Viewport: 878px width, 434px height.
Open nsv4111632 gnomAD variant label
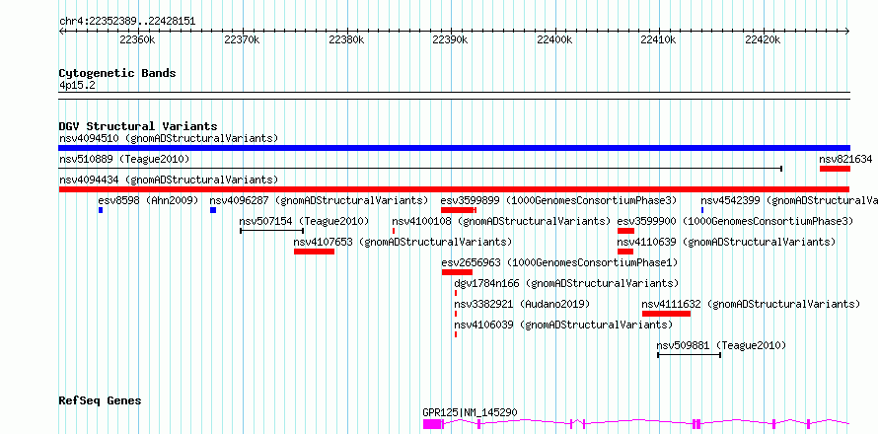[x=751, y=304]
